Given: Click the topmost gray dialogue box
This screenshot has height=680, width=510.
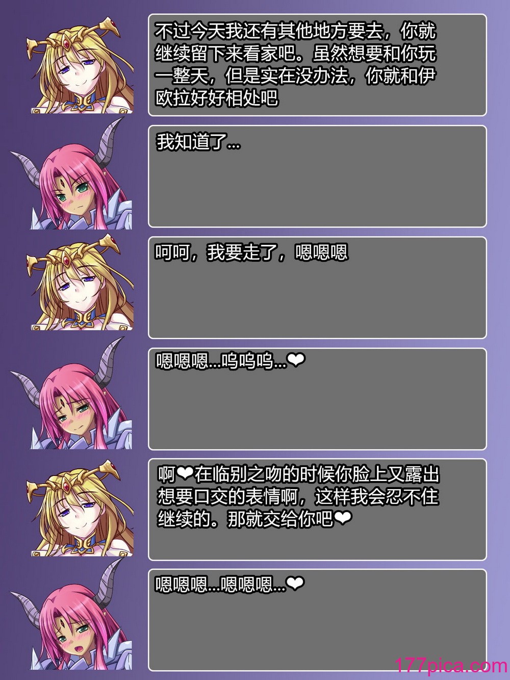Looking at the screenshot, I should point(317,65).
